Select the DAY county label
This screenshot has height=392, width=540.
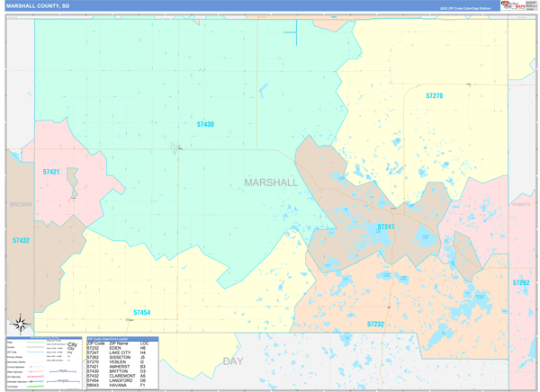point(233,361)
